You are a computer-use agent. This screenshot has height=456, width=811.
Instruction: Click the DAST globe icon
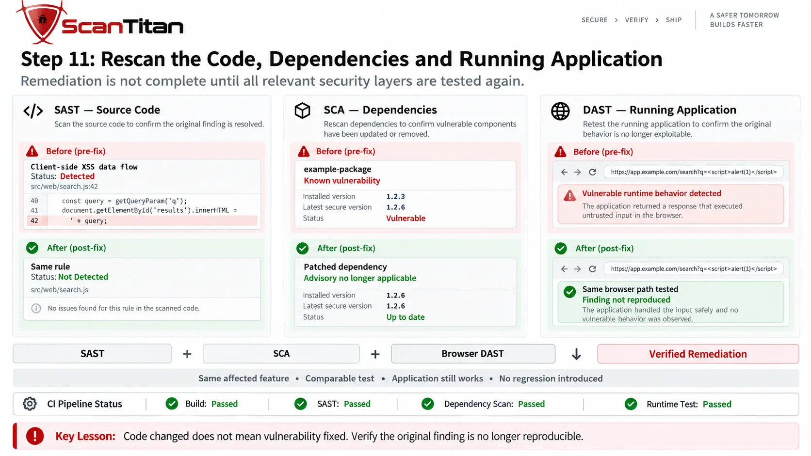(x=560, y=111)
